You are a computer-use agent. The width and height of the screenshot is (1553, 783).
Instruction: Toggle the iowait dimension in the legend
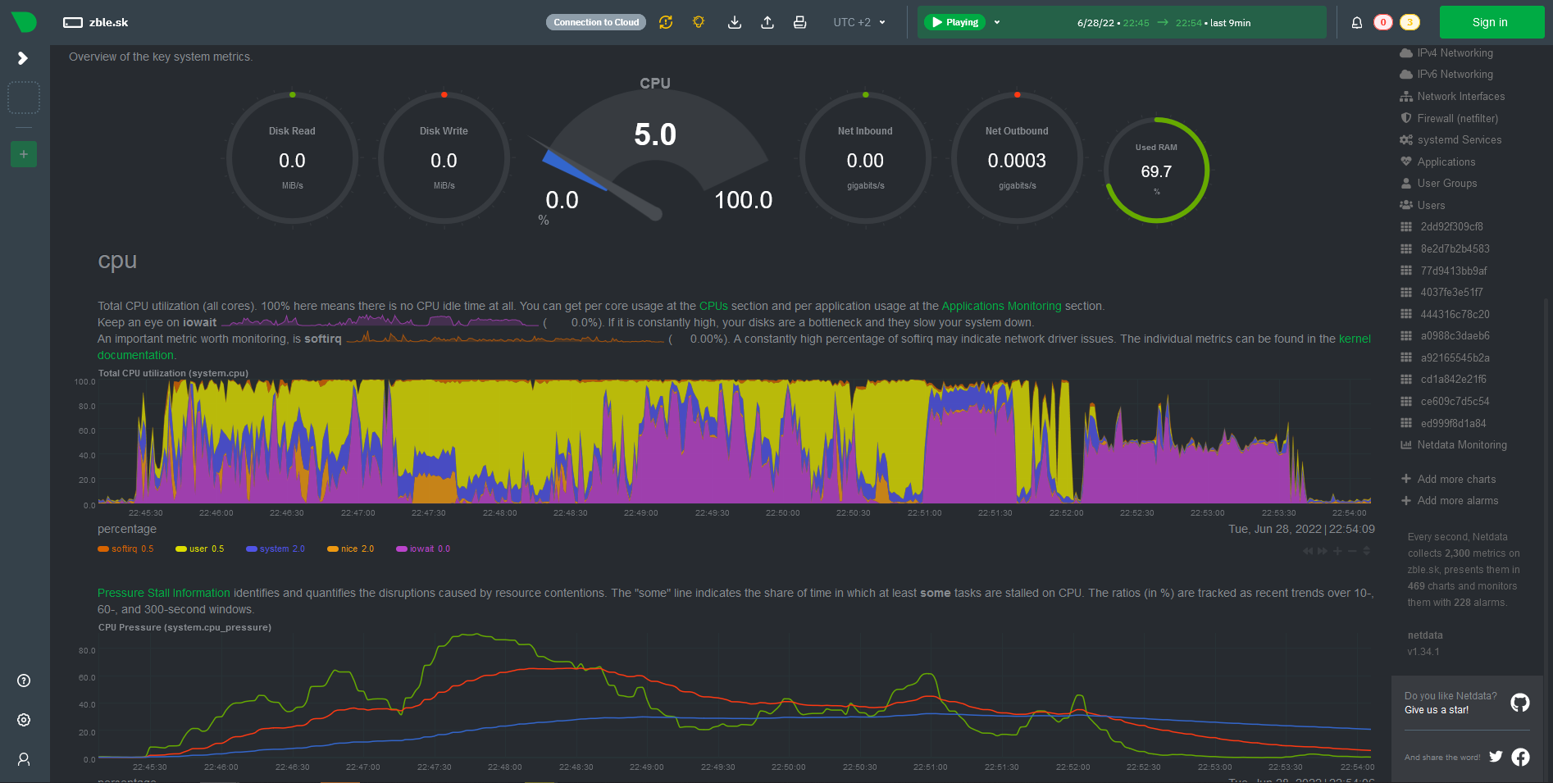click(x=421, y=549)
